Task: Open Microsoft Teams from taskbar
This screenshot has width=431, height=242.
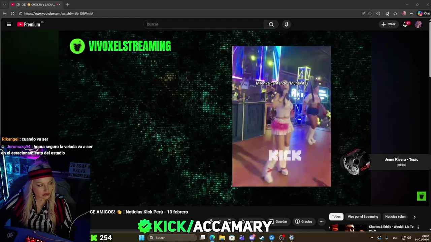Action: [242, 238]
